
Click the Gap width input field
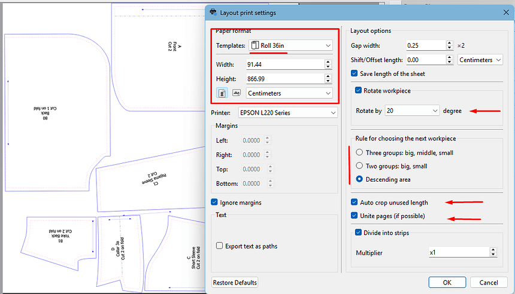point(424,45)
